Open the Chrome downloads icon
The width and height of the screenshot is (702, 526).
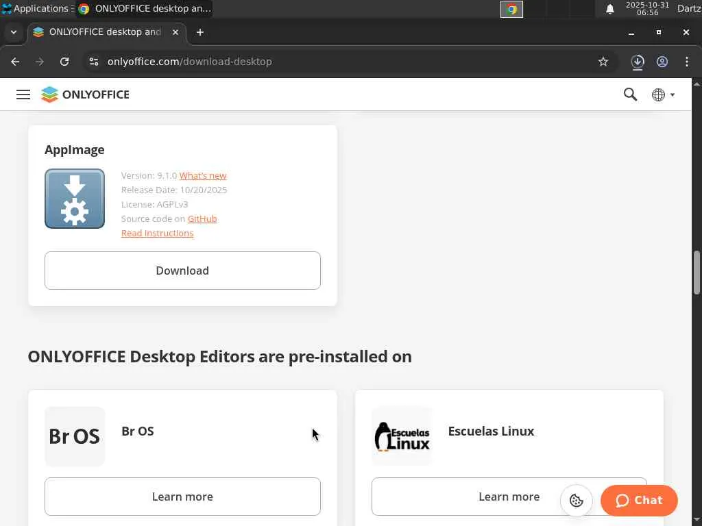pos(638,62)
